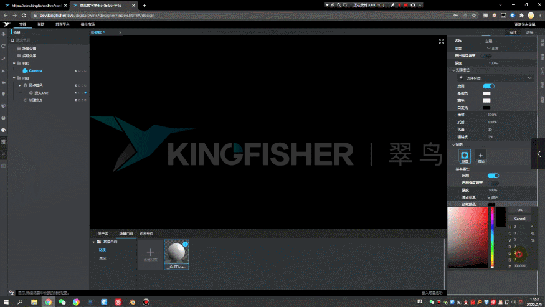Image resolution: width=545 pixels, height=307 pixels.
Task: Collapse the 相机 folder in scene tree
Action: 14,64
